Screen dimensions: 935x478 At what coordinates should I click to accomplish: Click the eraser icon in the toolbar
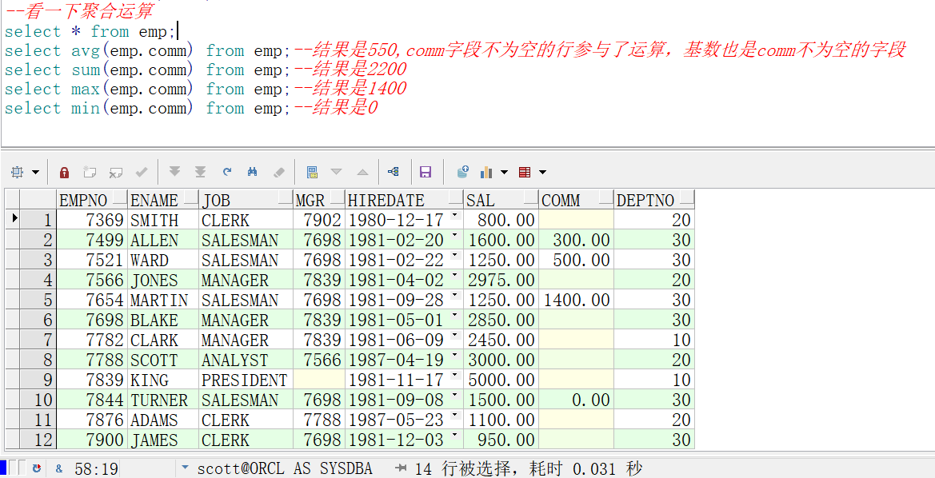tap(278, 171)
